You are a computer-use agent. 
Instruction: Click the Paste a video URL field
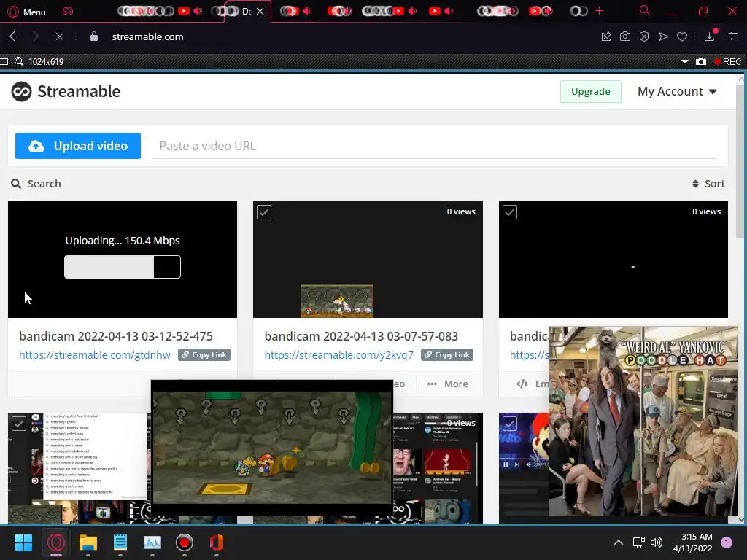click(x=435, y=146)
